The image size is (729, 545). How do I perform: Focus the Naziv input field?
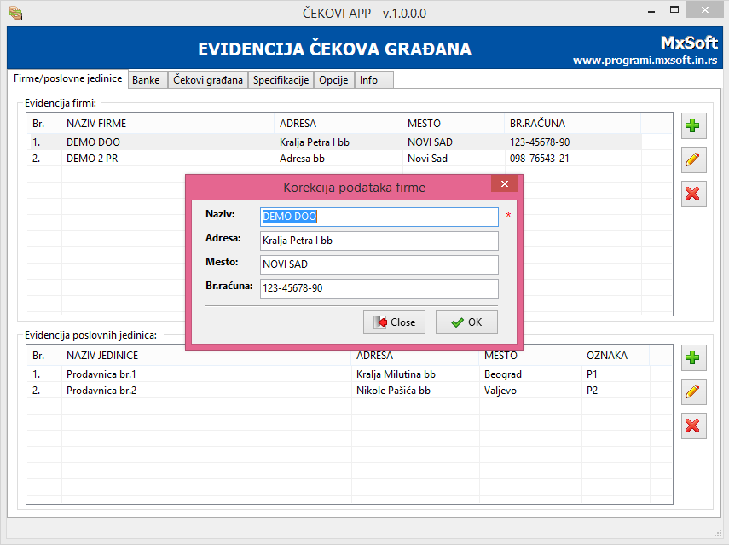(x=379, y=217)
